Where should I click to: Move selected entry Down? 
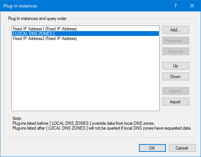(x=176, y=77)
